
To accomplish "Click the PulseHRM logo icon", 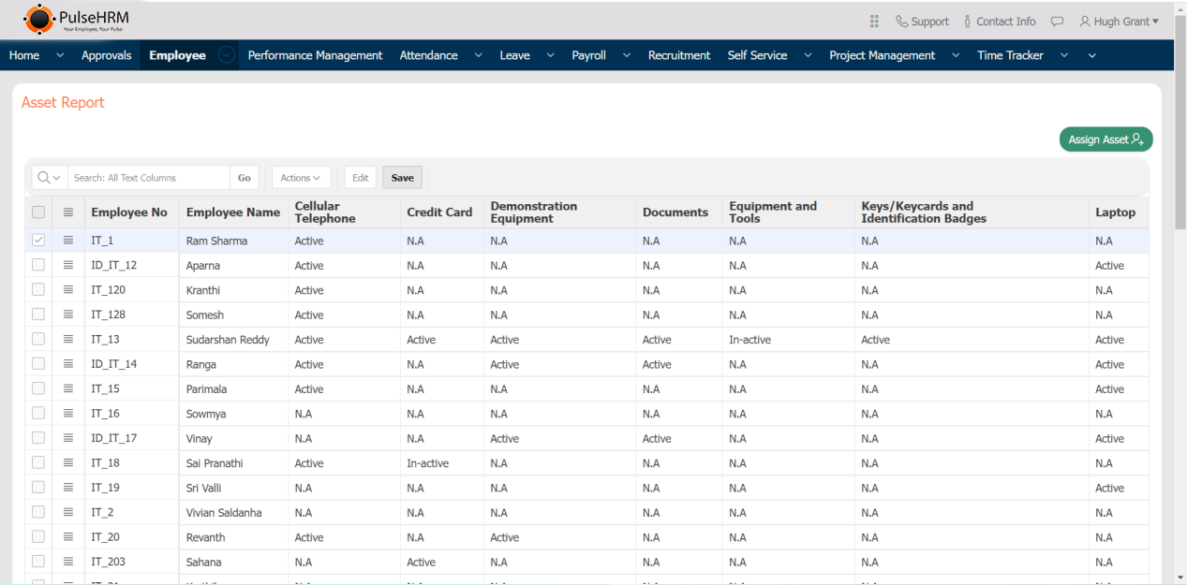I will [39, 20].
